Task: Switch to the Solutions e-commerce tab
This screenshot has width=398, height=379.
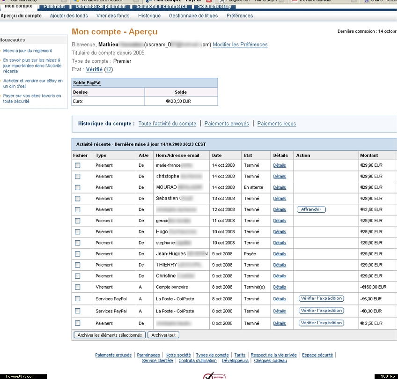Action: pos(160,7)
